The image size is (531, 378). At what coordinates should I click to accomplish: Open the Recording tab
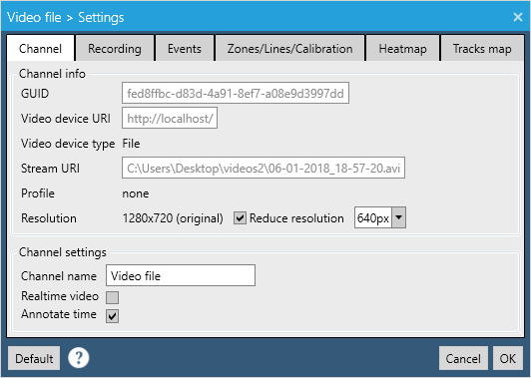(x=115, y=49)
